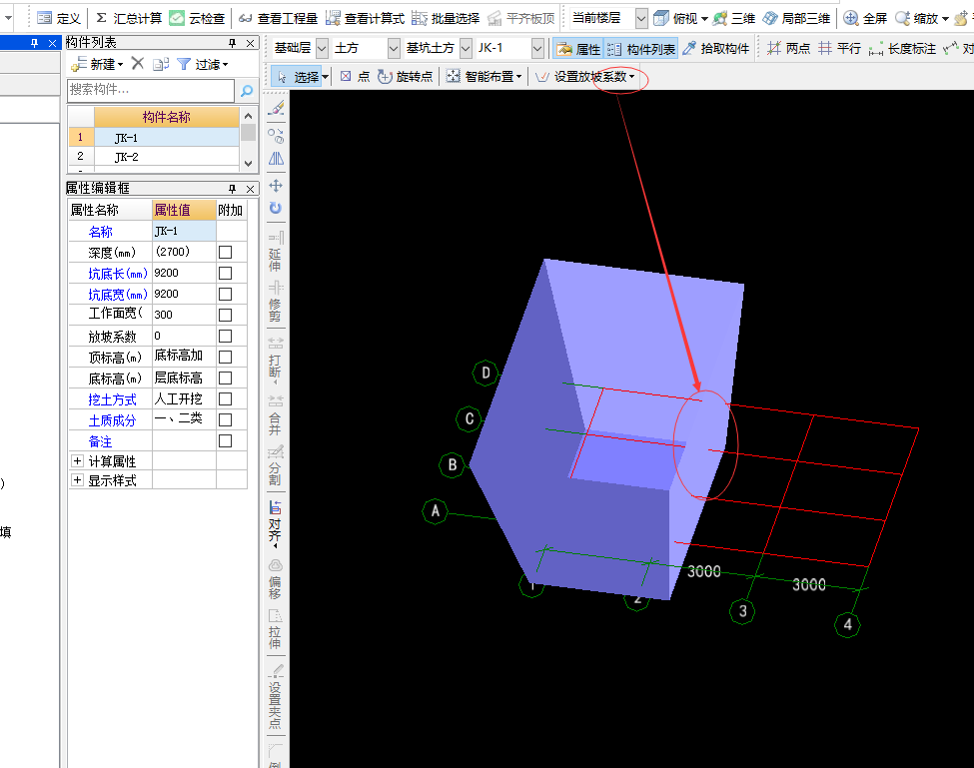Click the copy component icon next to delete
This screenshot has height=768, width=974.
click(160, 64)
